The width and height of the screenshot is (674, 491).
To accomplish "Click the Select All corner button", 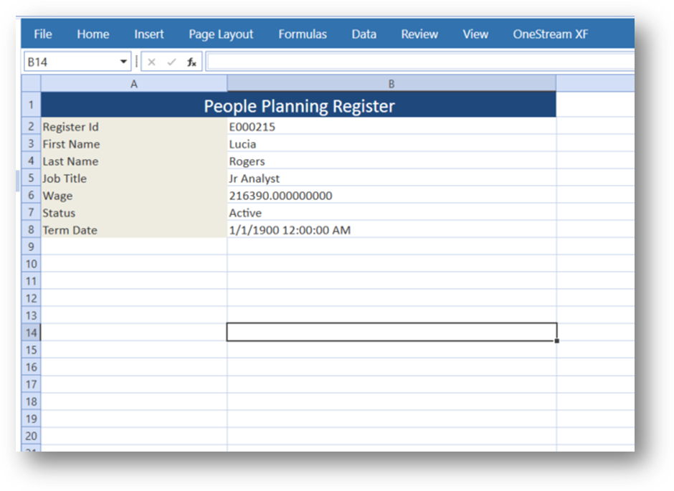I will [31, 84].
